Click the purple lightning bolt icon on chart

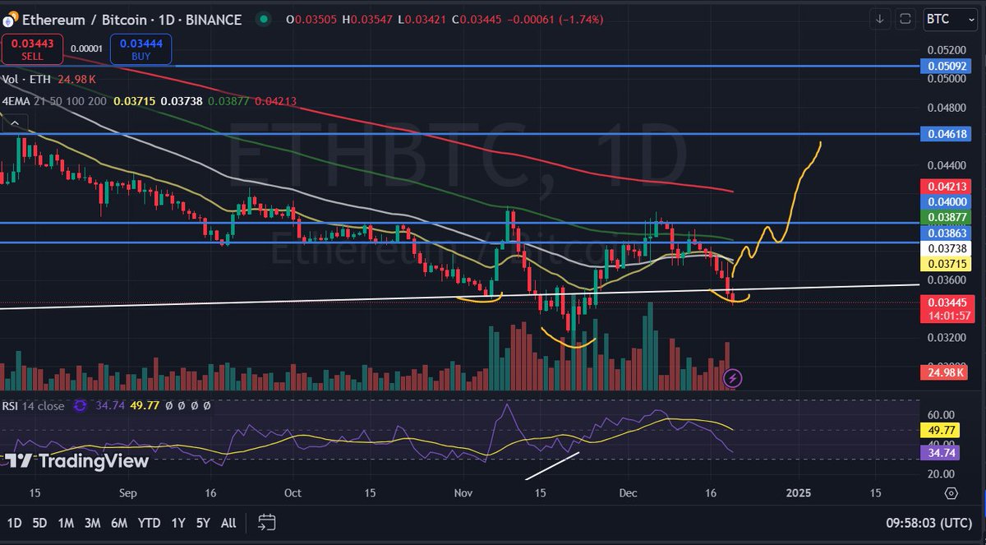(x=733, y=378)
